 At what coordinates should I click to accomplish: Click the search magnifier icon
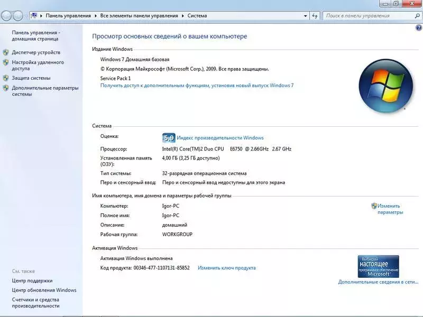click(417, 16)
